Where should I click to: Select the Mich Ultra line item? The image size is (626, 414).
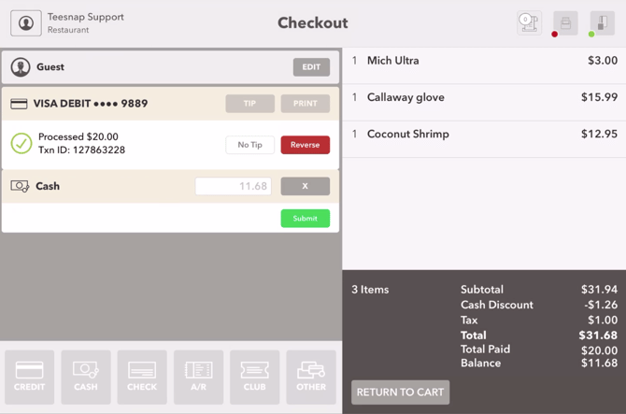tap(484, 65)
